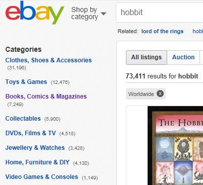
Task: Select the All listings tab
Action: 147,57
